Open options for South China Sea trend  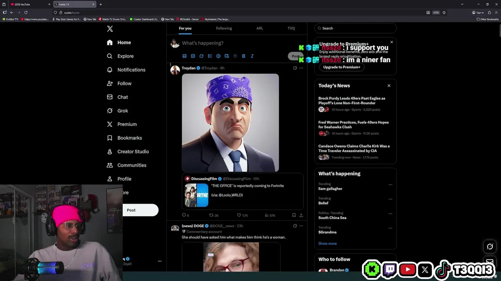pos(390,213)
